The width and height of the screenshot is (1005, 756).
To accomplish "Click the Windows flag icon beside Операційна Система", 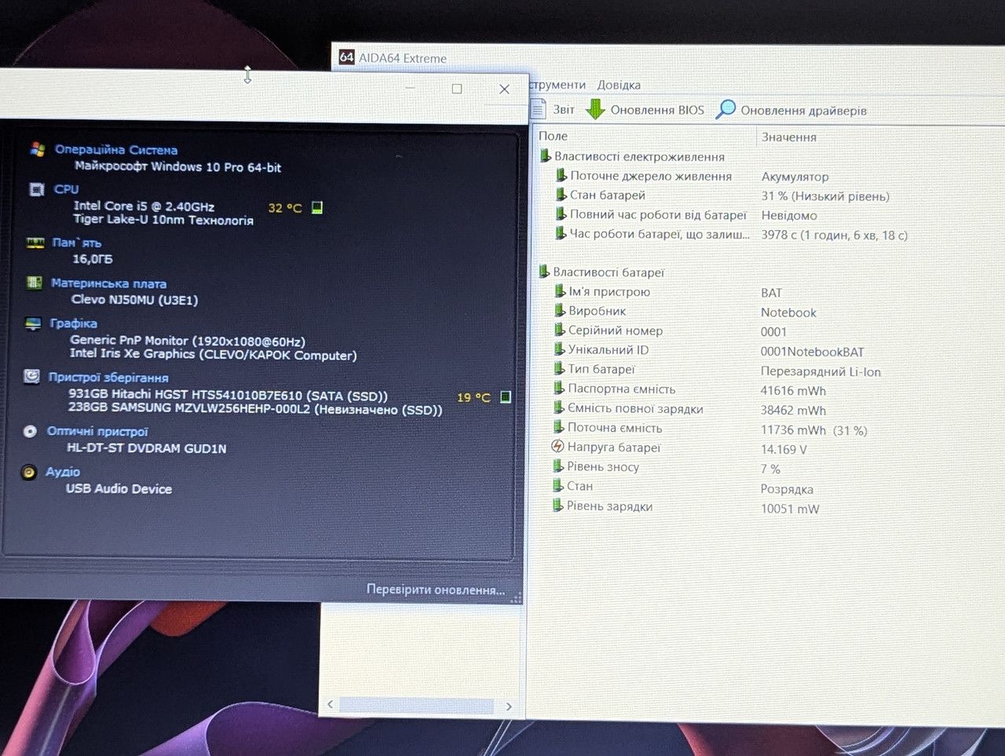I will [x=37, y=149].
